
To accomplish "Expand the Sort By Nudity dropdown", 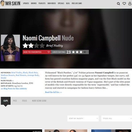I will point(83,119).
